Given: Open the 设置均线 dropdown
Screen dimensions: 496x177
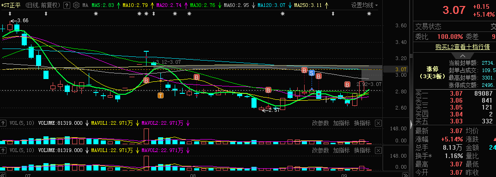Looking at the screenshot, I should [364, 6].
